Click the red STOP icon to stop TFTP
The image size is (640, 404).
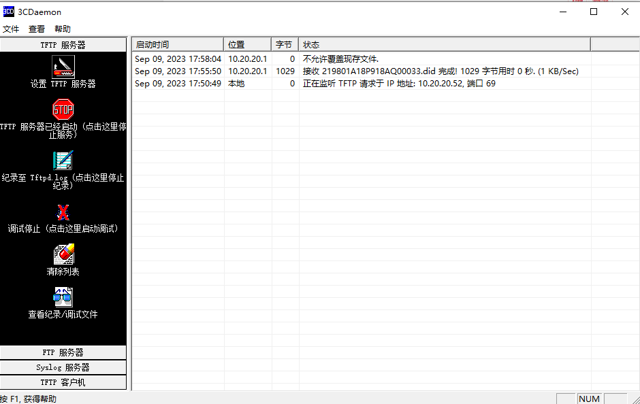(x=63, y=110)
